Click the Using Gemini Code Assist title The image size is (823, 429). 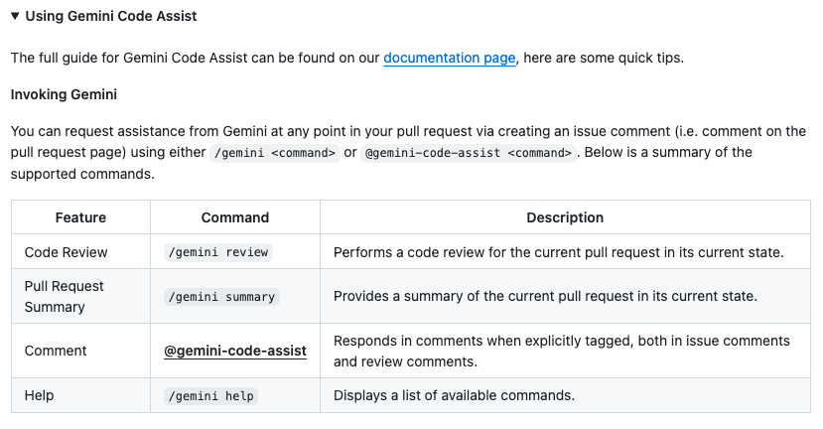pyautogui.click(x=110, y=16)
